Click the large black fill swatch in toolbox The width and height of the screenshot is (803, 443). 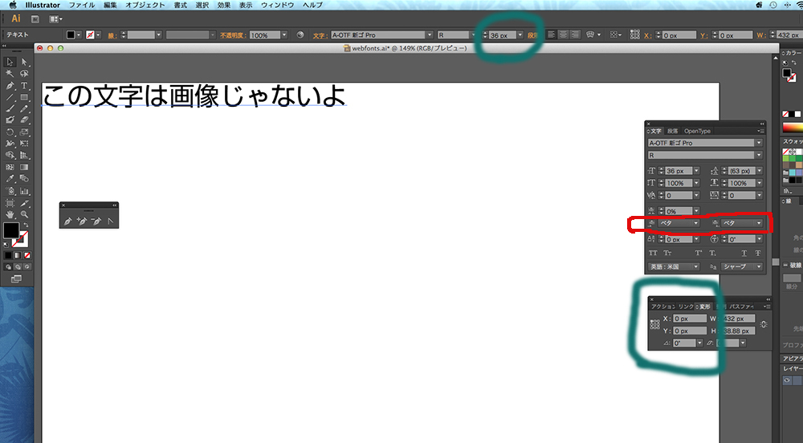11,230
